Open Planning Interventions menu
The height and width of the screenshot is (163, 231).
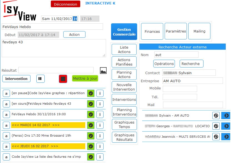click(x=124, y=112)
